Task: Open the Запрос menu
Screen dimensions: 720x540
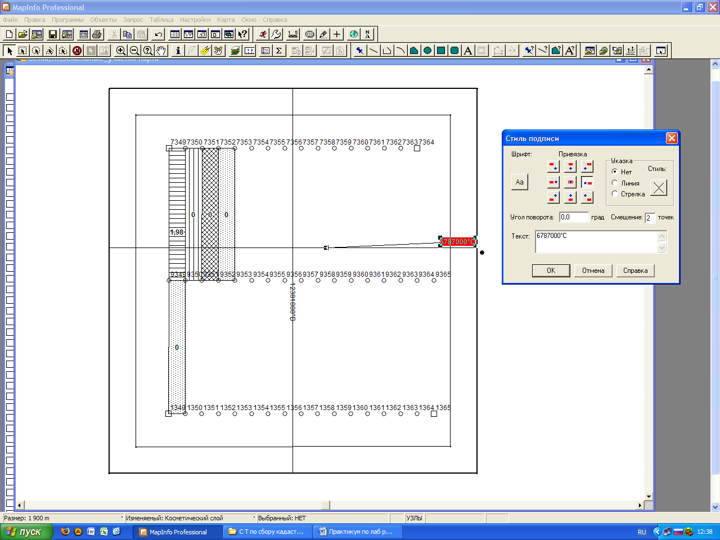Action: 133,20
